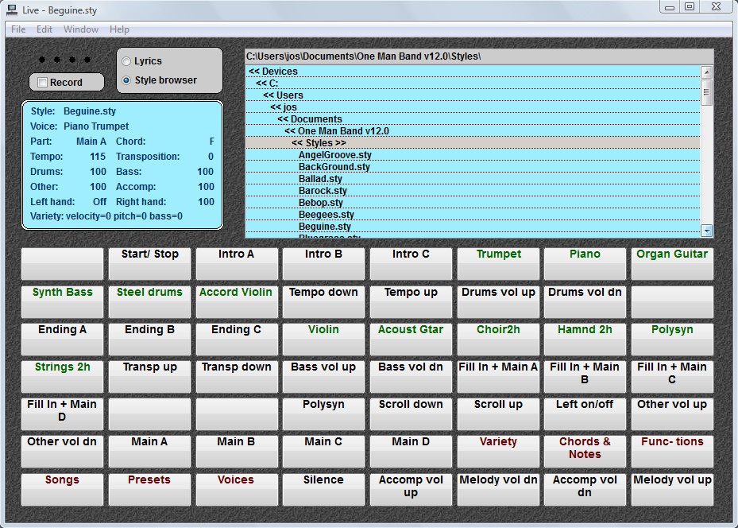Screen dimensions: 738x528
Task: Open the File menu
Action: pyautogui.click(x=18, y=29)
